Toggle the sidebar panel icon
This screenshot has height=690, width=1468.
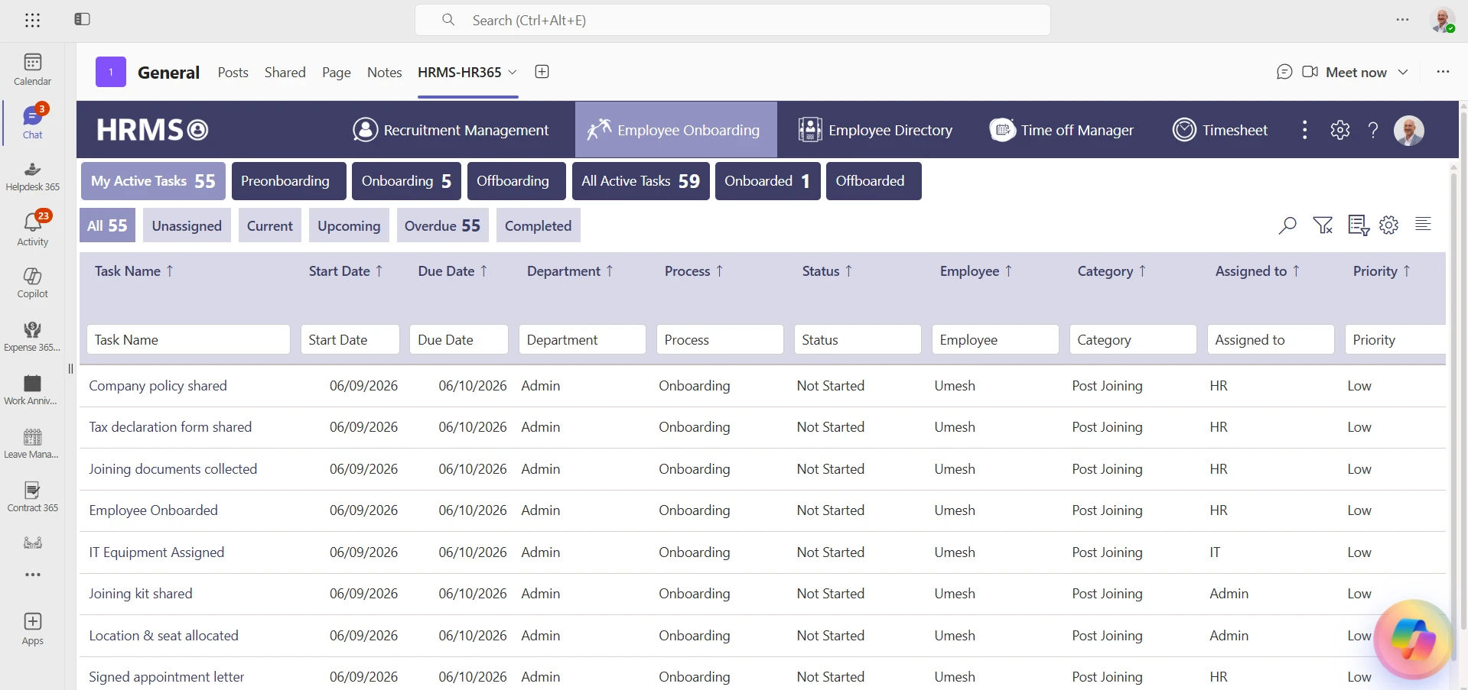point(82,19)
